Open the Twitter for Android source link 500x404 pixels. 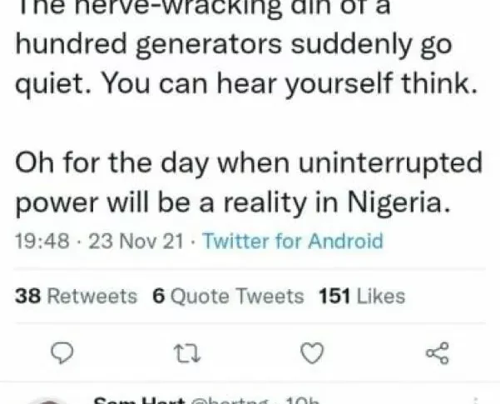tap(293, 242)
